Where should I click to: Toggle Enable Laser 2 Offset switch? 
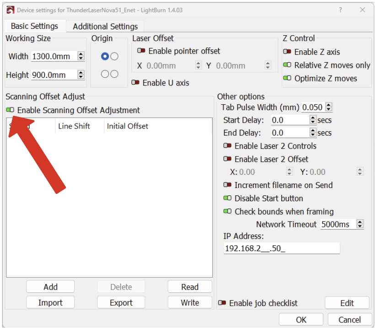pyautogui.click(x=227, y=159)
